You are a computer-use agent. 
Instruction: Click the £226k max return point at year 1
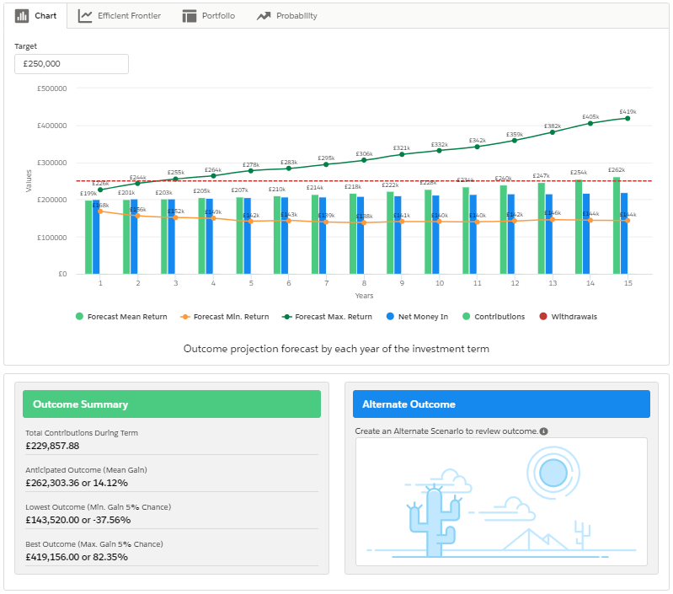(x=100, y=190)
